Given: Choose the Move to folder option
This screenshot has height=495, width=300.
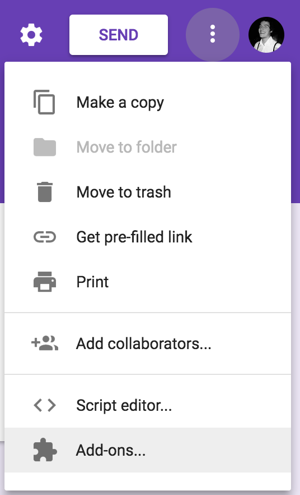Looking at the screenshot, I should click(x=148, y=147).
